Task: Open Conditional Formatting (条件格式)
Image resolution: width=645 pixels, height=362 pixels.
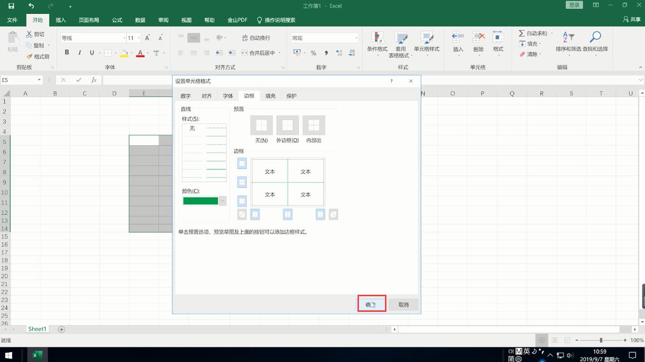Action: click(x=377, y=44)
